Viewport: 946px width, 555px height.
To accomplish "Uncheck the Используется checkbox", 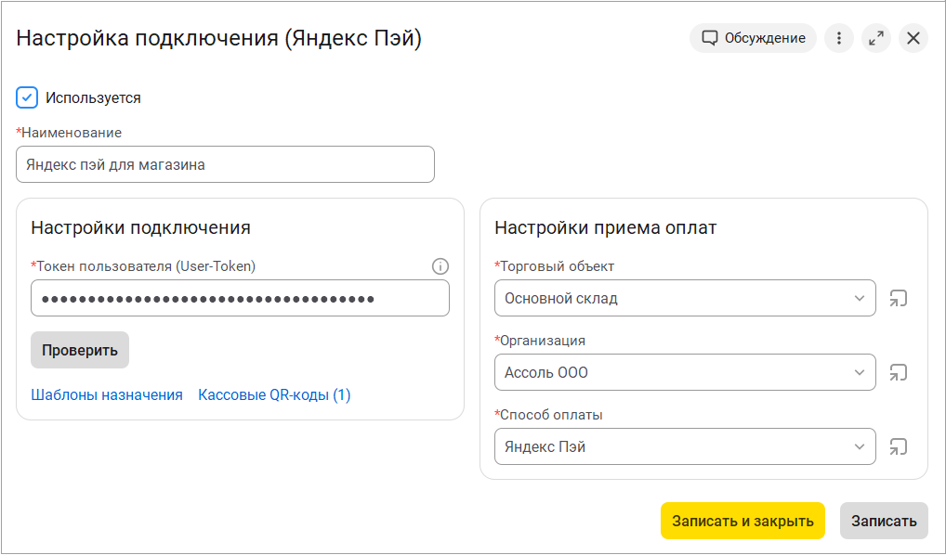I will point(27,97).
